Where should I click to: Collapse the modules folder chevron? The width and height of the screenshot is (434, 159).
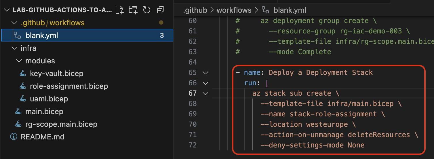tap(19, 61)
